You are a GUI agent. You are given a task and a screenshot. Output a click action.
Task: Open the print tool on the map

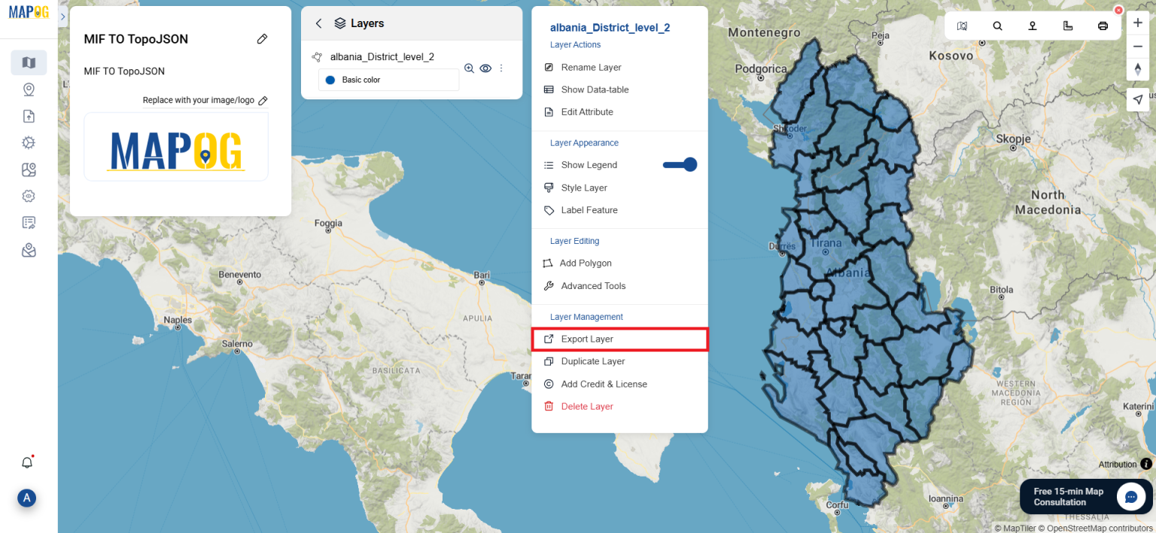tap(1103, 25)
